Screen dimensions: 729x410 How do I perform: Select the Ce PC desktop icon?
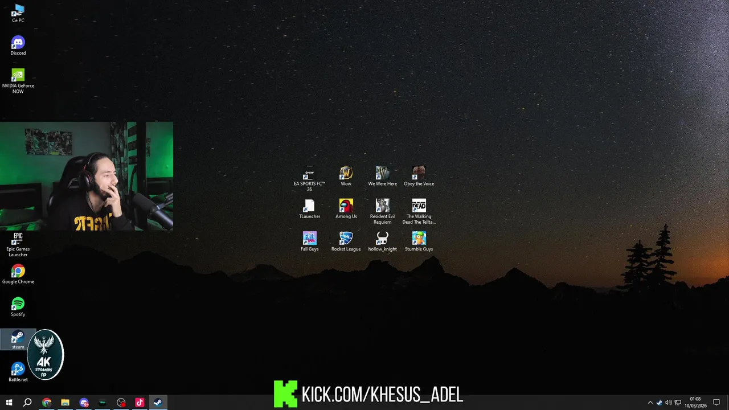(18, 13)
